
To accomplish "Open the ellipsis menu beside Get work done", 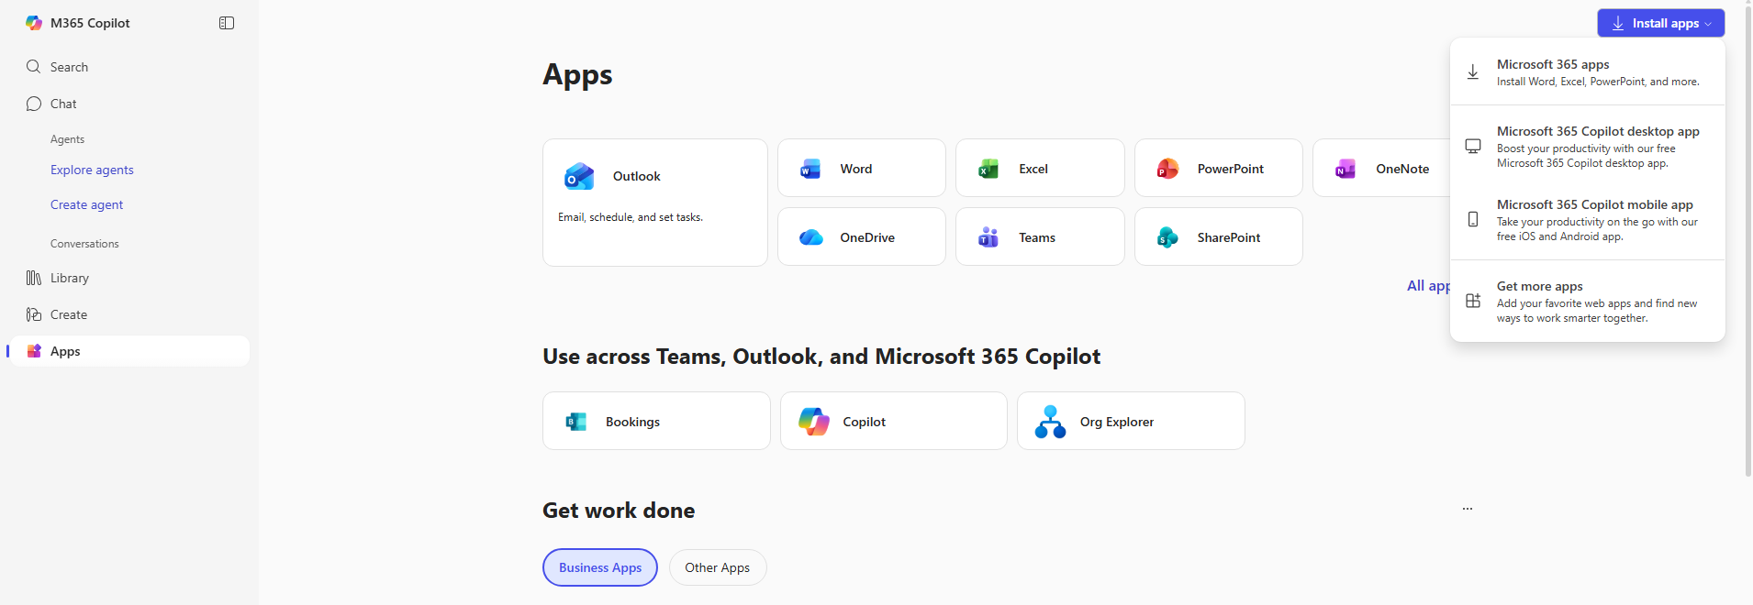I will pos(1468,509).
